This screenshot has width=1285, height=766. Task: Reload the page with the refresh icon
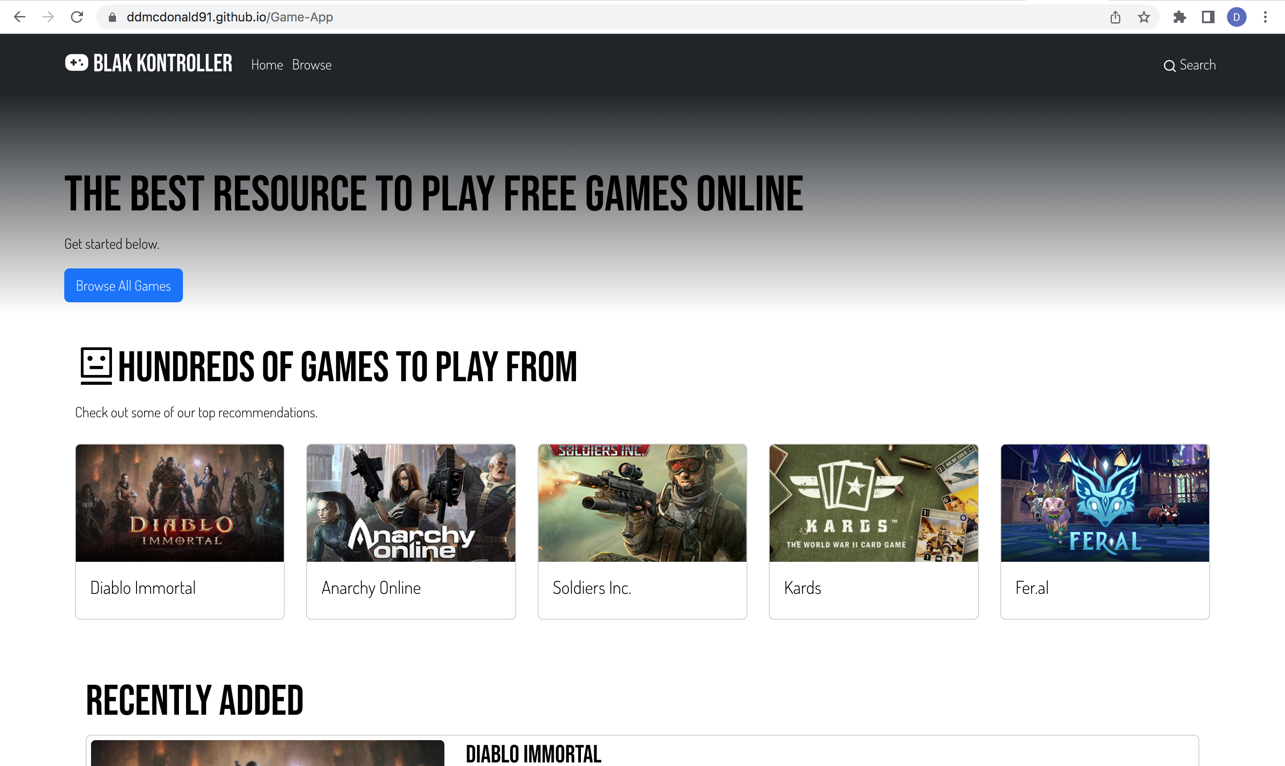pos(77,17)
